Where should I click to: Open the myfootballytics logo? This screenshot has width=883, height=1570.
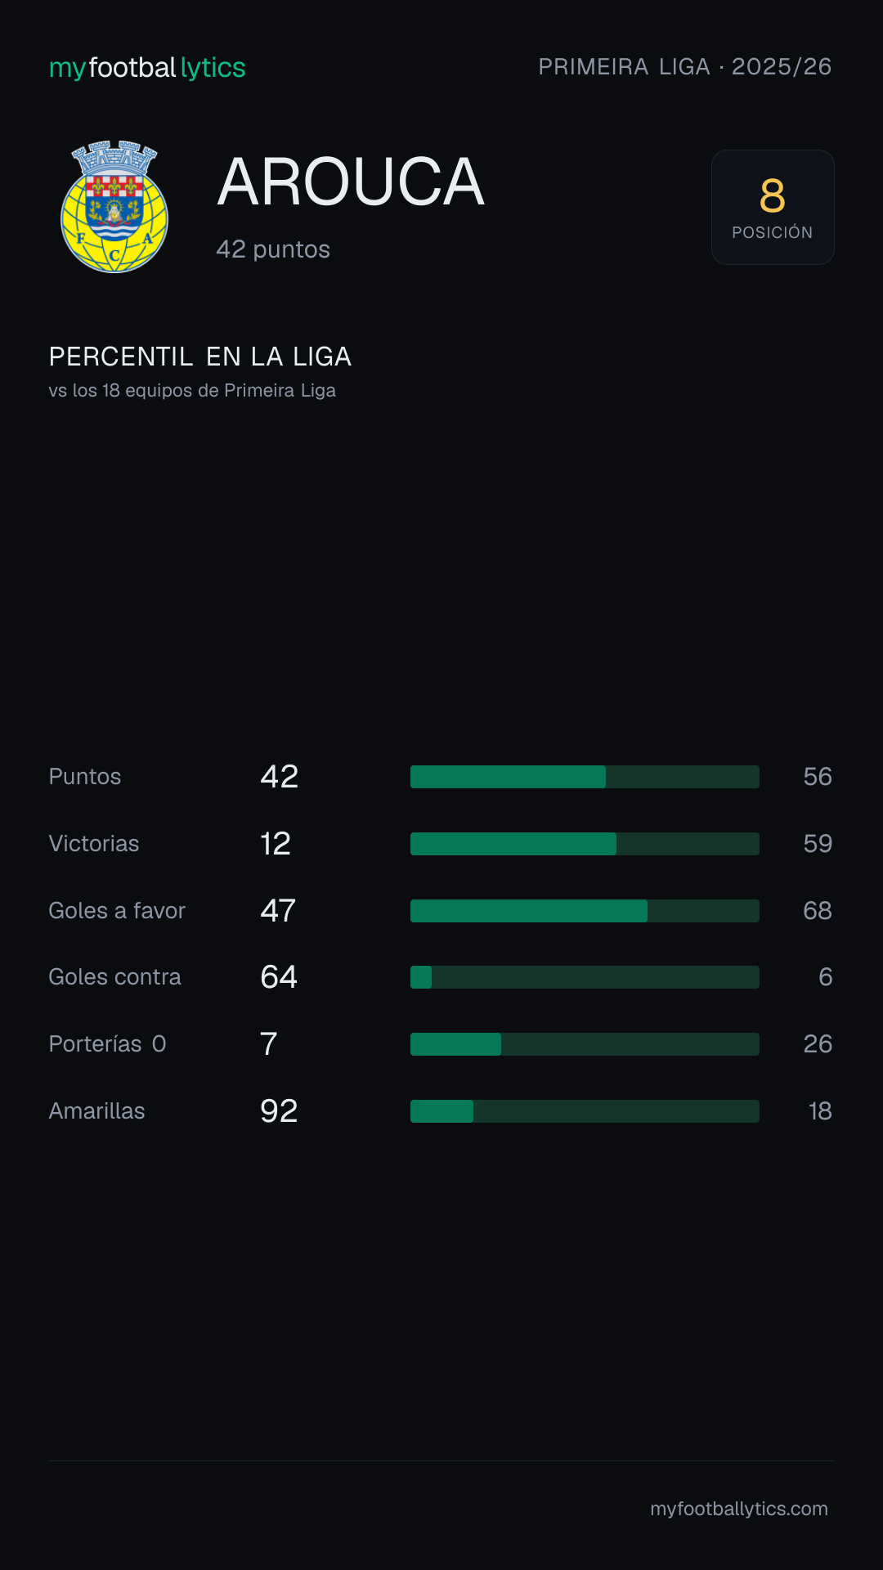tap(147, 68)
